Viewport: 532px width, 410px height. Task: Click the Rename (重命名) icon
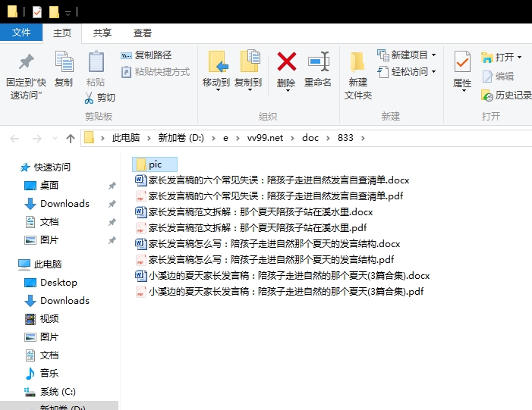coord(318,61)
